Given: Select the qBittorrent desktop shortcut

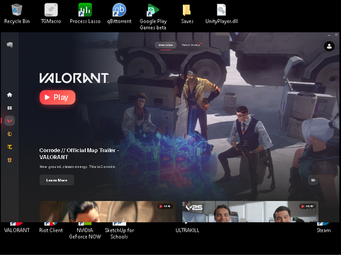Looking at the screenshot, I should coord(119,14).
